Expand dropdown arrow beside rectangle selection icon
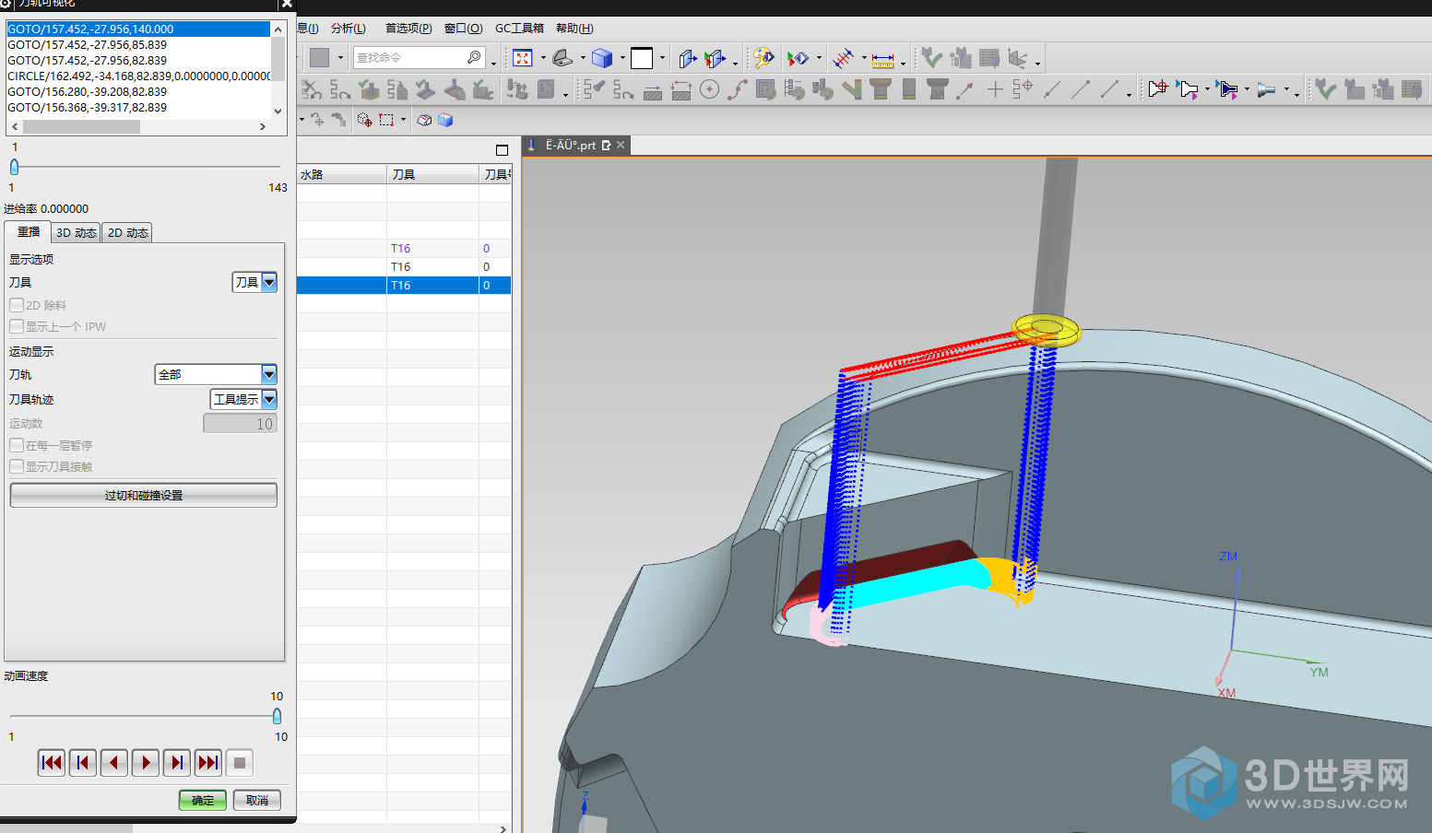 tap(403, 120)
